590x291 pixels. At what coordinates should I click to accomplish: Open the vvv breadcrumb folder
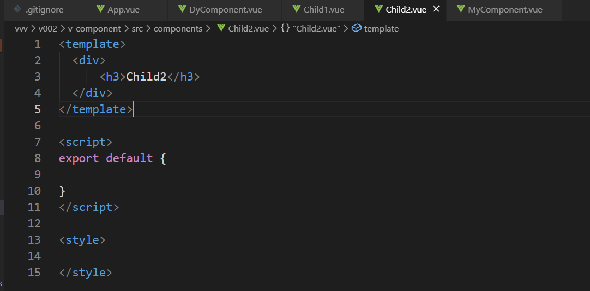(21, 29)
